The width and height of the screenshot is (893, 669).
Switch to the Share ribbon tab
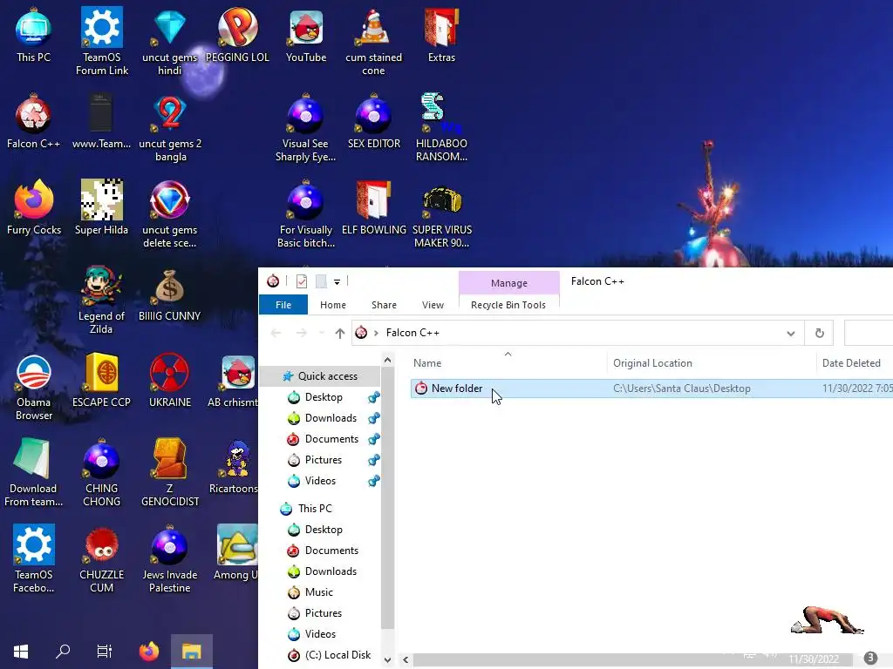tap(384, 305)
